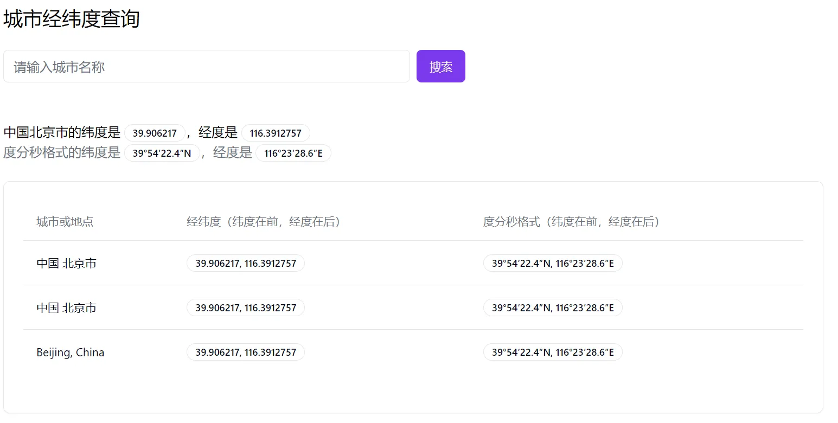This screenshot has height=423, width=838.
Task: Click the degree-minute-second badge in first row
Action: 553,264
